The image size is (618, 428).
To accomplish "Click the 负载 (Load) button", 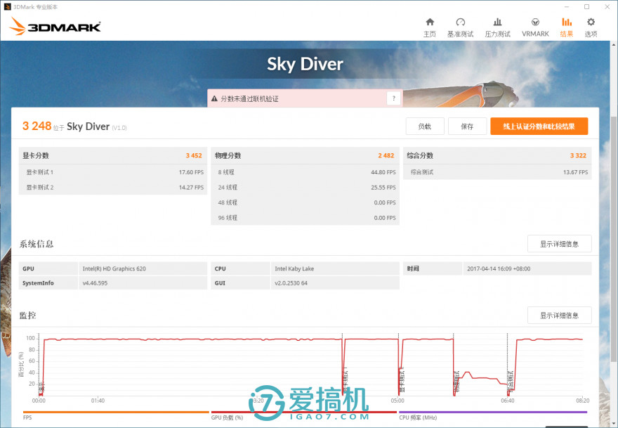I will (424, 126).
